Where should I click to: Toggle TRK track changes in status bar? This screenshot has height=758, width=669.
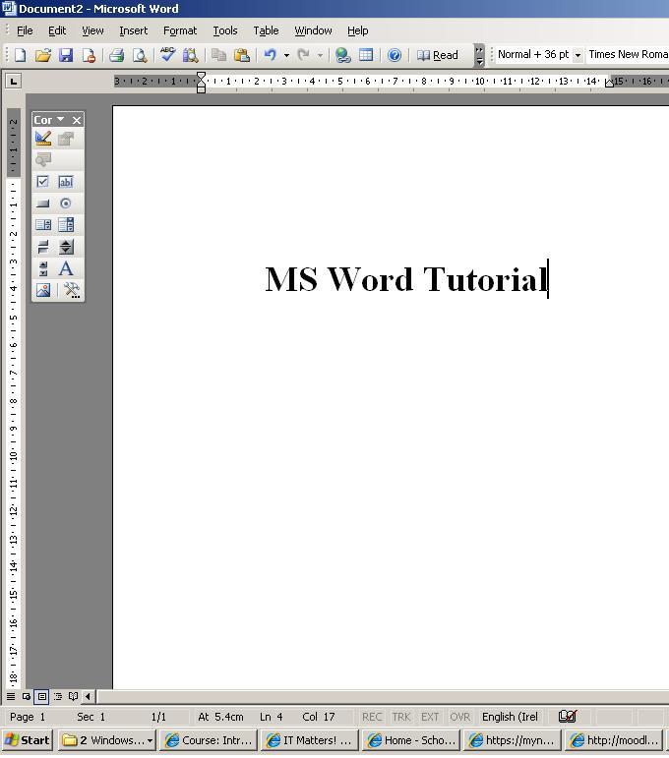(x=401, y=717)
